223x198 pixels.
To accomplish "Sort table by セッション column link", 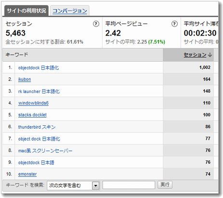I will (x=195, y=55).
